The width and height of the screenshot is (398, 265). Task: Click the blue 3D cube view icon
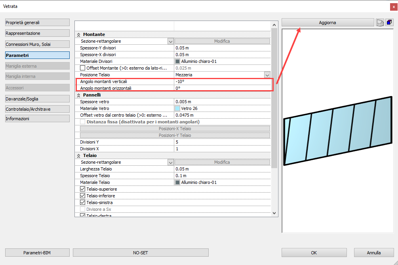click(x=389, y=22)
